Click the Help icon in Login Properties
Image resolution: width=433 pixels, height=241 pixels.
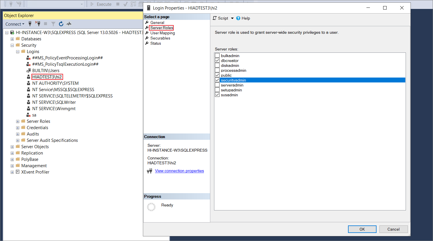pyautogui.click(x=238, y=18)
